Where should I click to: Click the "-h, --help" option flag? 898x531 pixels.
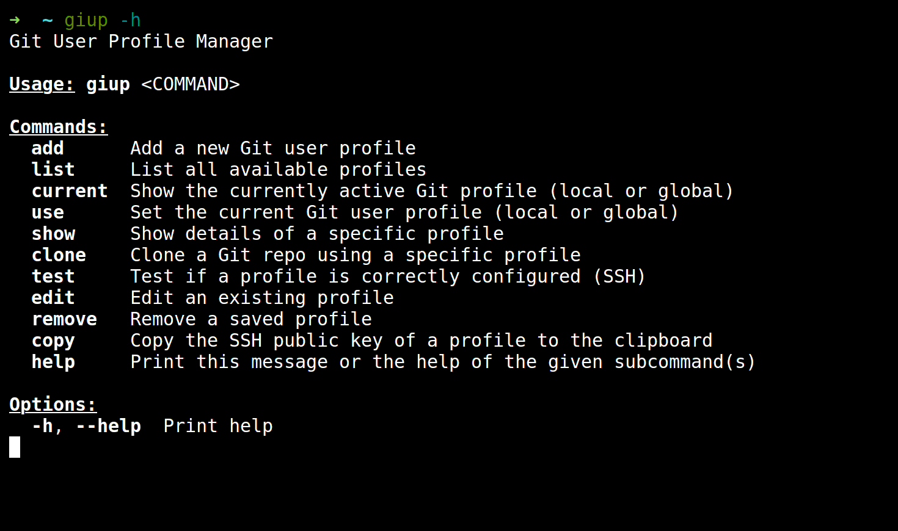(86, 426)
